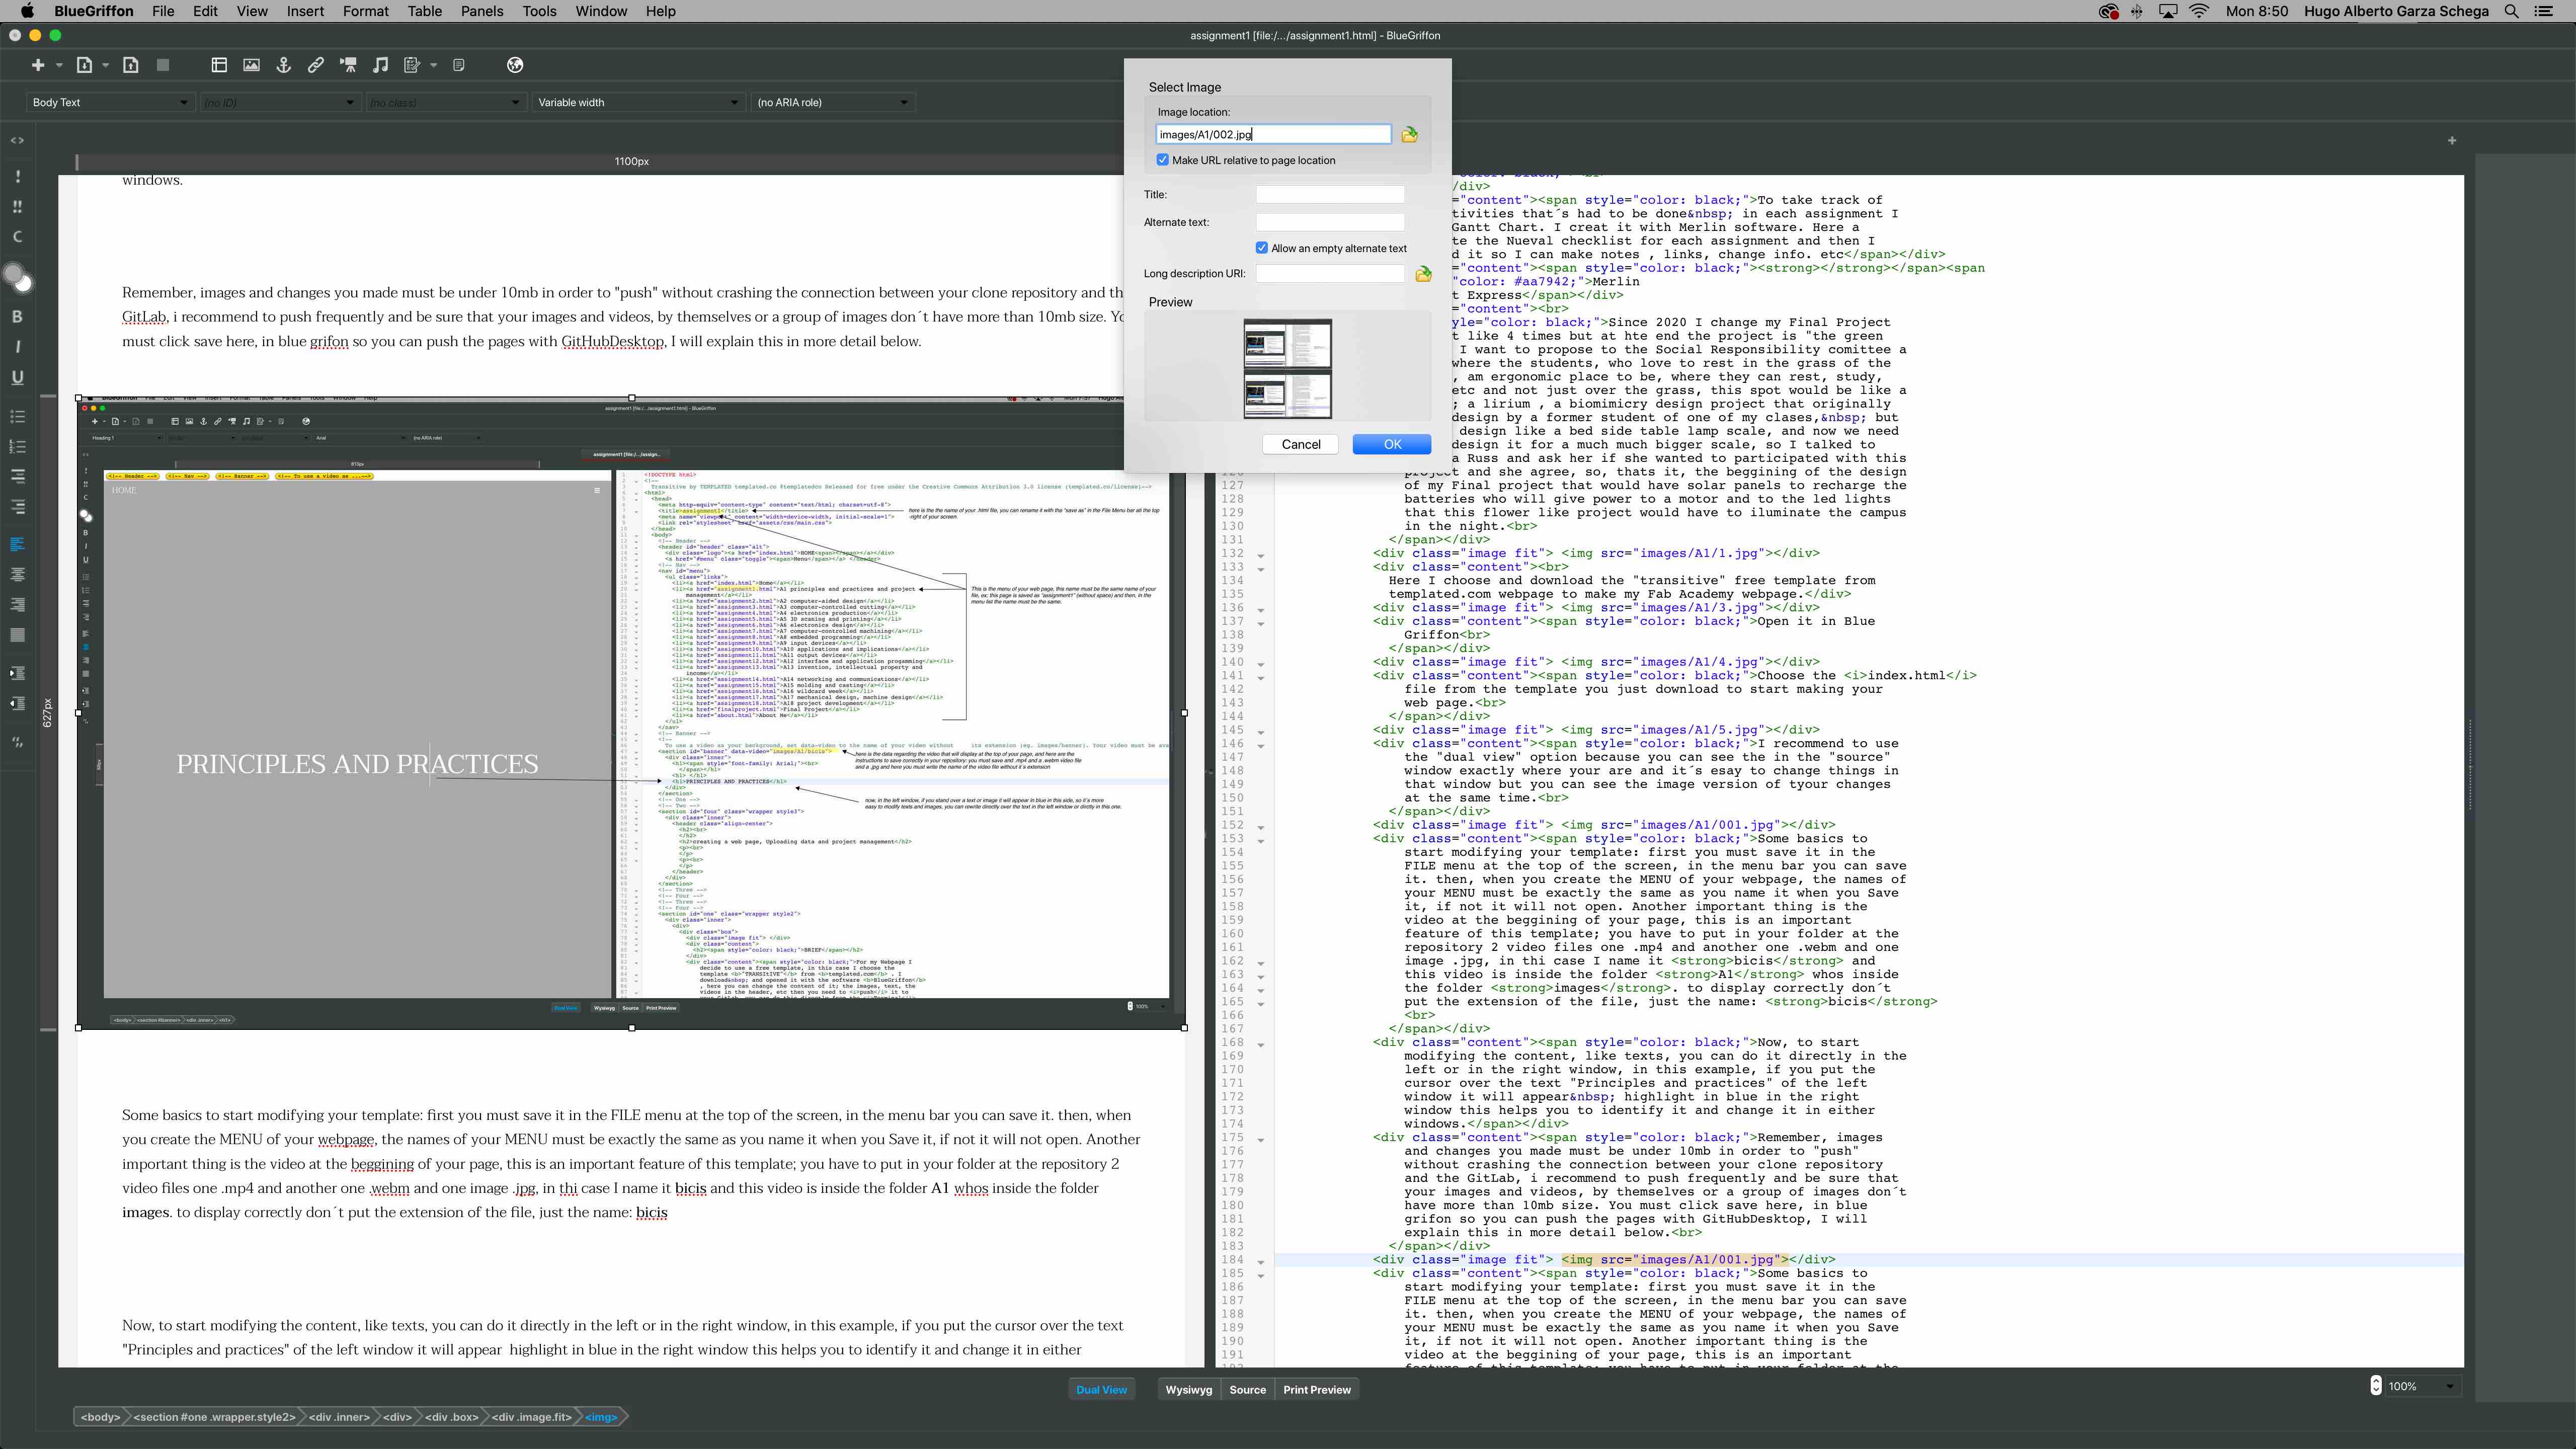Open the Table menu in menu bar
Image resolution: width=2576 pixels, height=1449 pixels.
pos(424,11)
